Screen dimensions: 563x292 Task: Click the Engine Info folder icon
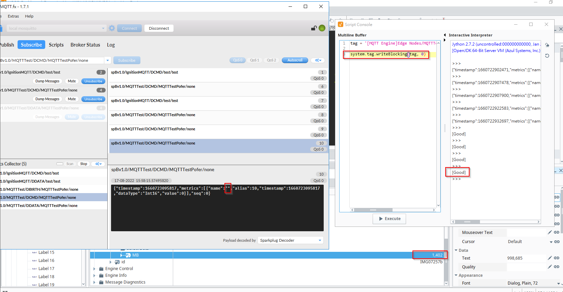[x=101, y=275]
